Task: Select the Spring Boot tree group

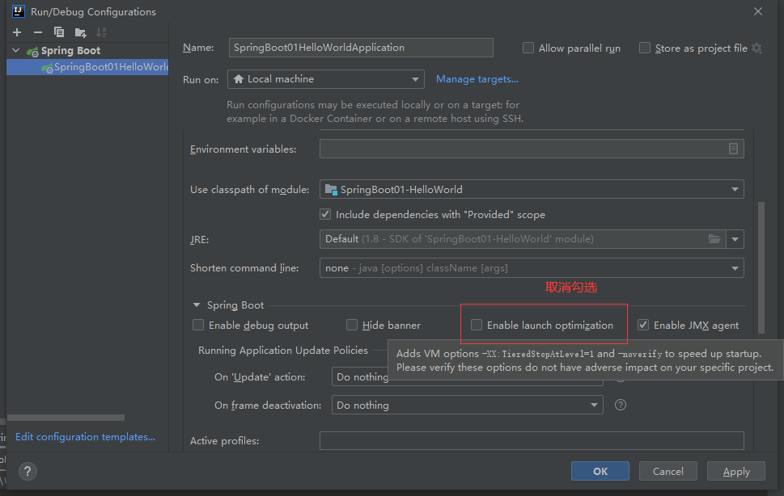Action: tap(70, 50)
